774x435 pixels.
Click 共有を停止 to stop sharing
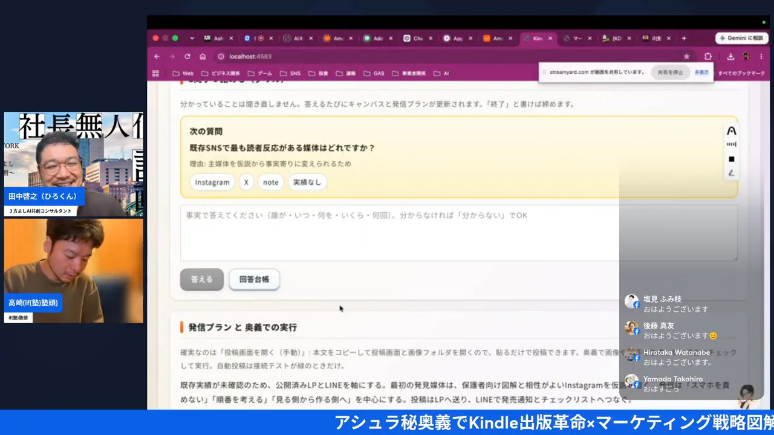coord(670,72)
